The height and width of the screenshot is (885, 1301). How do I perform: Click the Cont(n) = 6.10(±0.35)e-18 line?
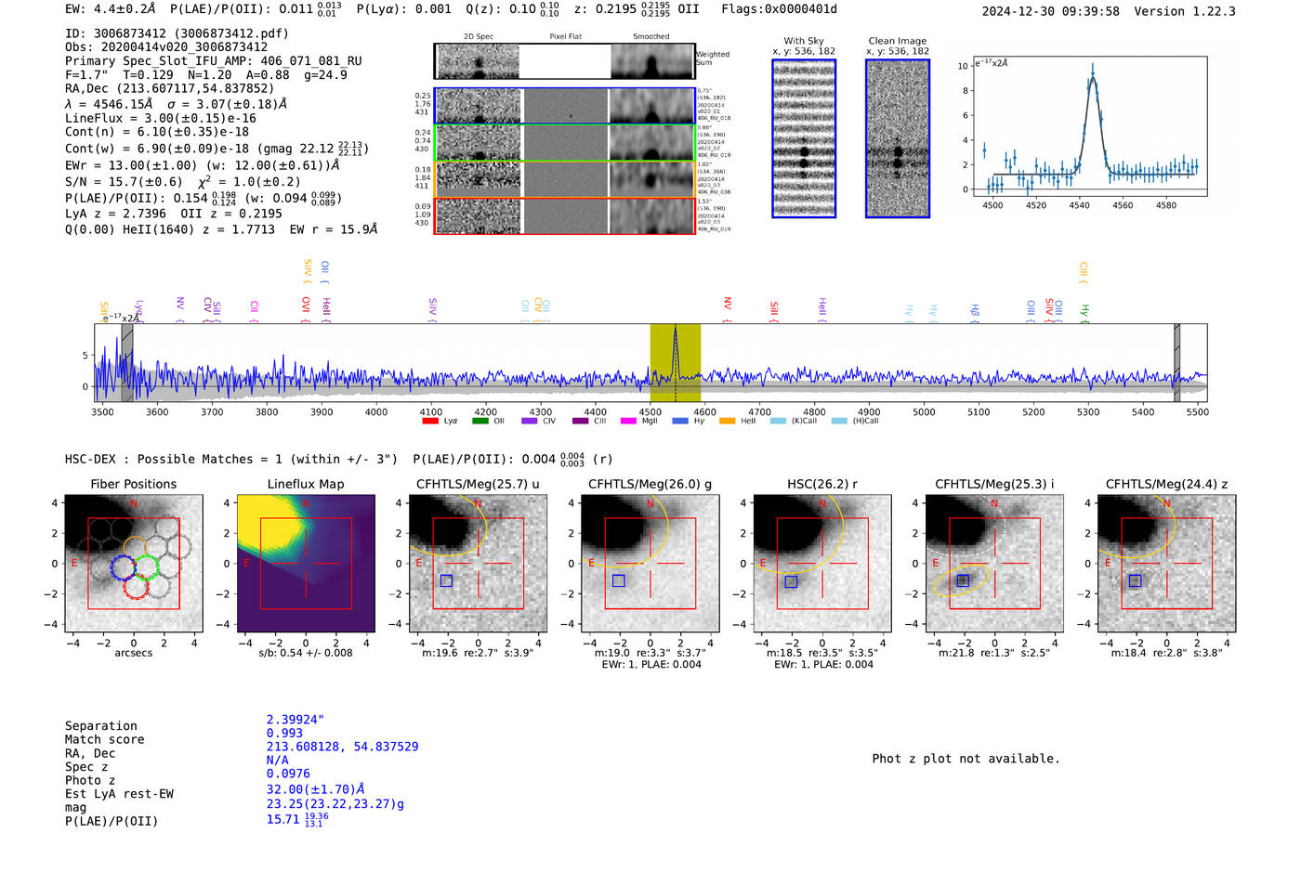157,132
